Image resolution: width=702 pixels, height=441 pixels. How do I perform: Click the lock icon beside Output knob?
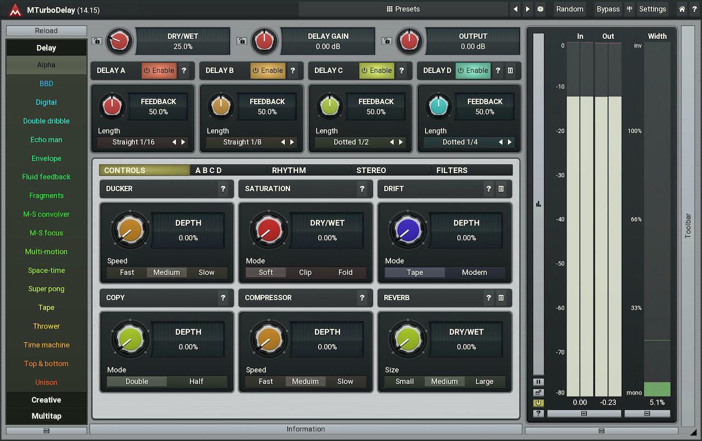(387, 41)
